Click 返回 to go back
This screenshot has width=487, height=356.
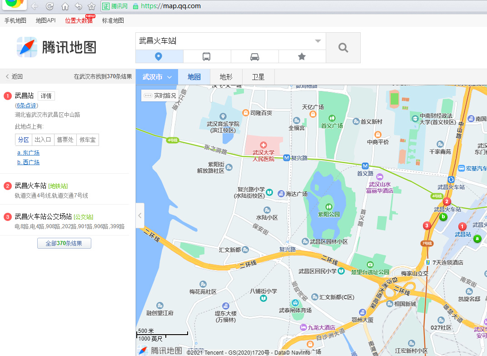(14, 76)
